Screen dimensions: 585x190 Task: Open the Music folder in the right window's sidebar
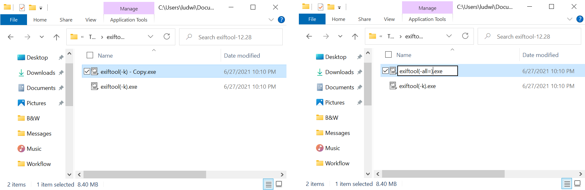[x=332, y=148]
